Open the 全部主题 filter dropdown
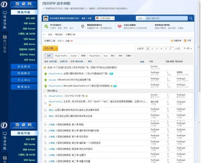The image size is (201, 163). [x=53, y=62]
